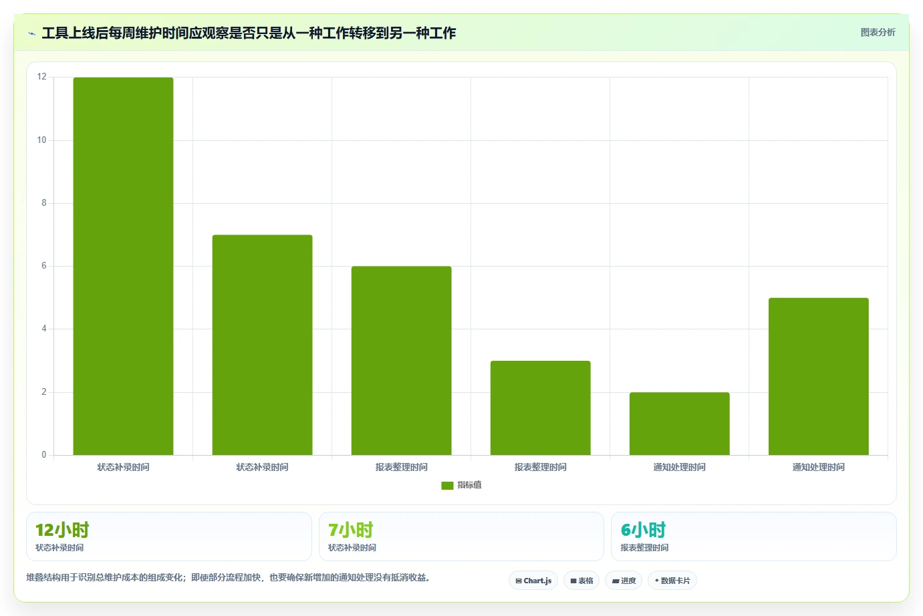Screen dimensions: 923x616
Task: Click the y-axis tick label 8
Action: (x=44, y=203)
